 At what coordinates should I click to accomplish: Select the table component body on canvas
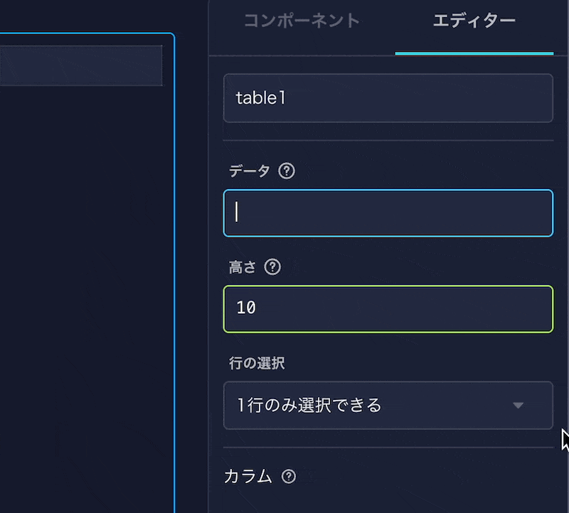point(85,284)
